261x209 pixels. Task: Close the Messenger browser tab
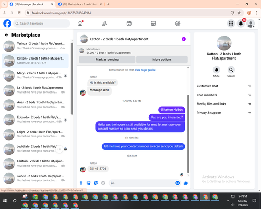coord(52,4)
